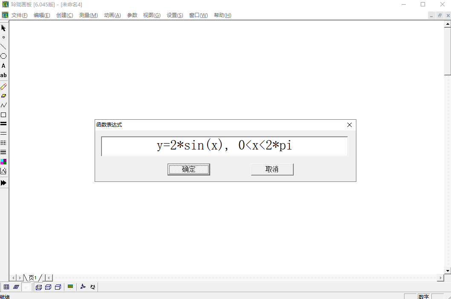Open the thick line width option
451x299 pixels.
pos(3,124)
